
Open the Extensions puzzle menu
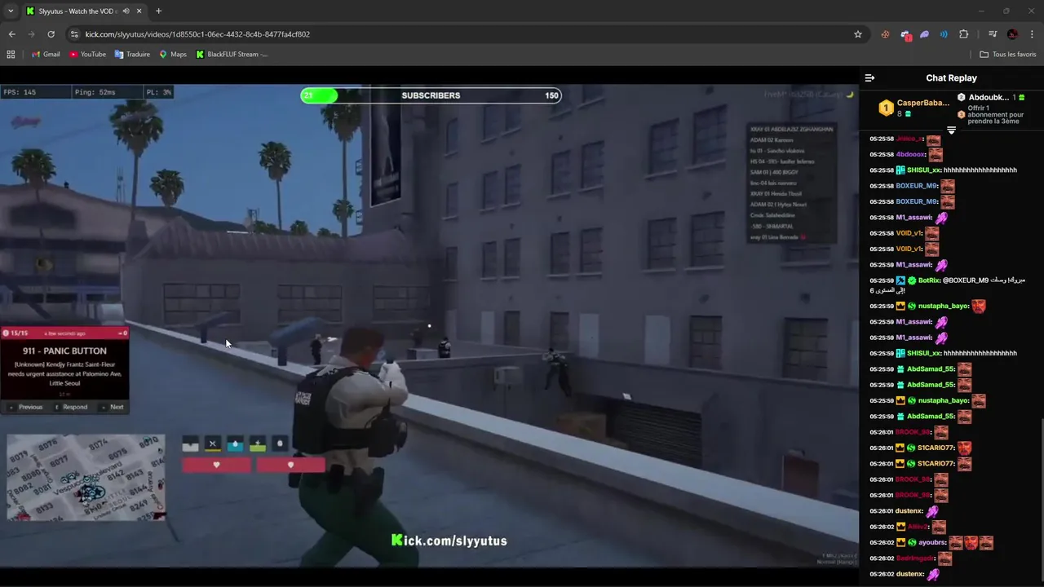963,34
